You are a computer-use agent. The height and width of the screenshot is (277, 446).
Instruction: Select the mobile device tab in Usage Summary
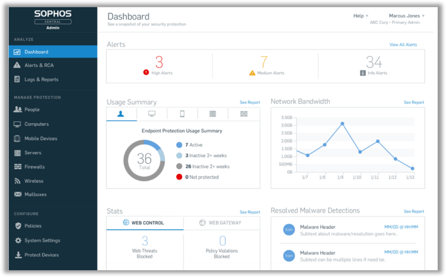click(182, 114)
